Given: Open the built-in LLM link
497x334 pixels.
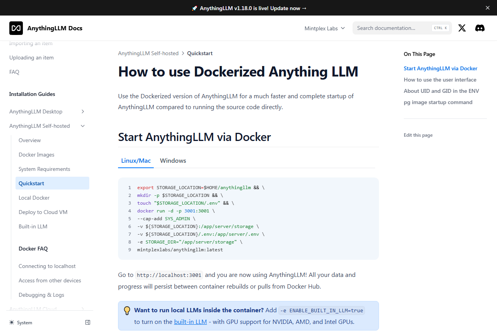Looking at the screenshot, I should click(x=190, y=322).
